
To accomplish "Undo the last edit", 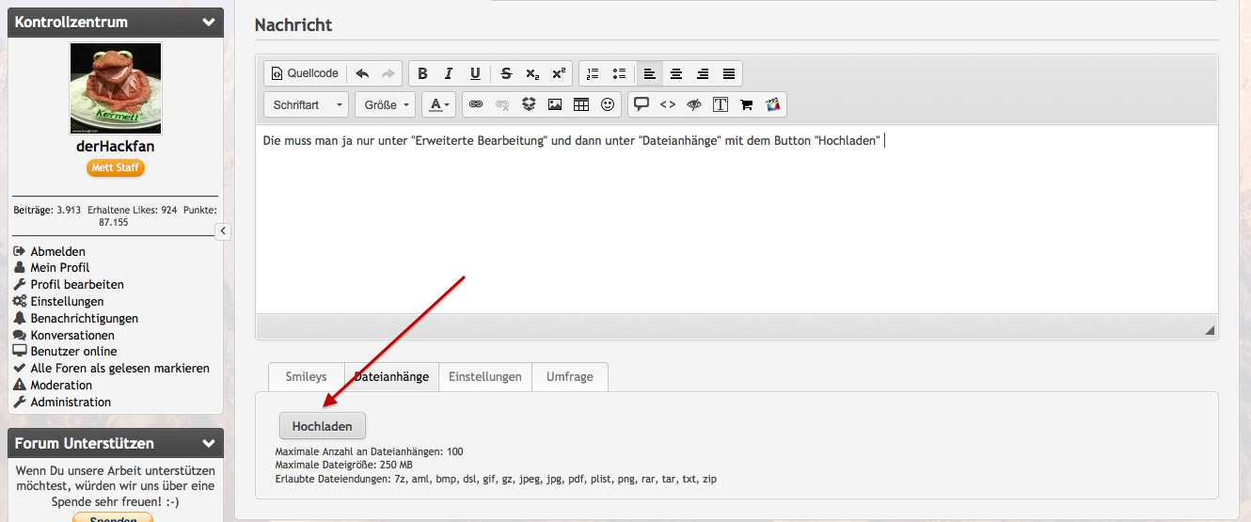I will (x=362, y=73).
